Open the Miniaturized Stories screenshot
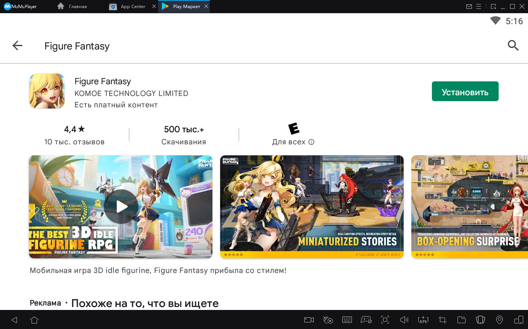 pyautogui.click(x=312, y=207)
